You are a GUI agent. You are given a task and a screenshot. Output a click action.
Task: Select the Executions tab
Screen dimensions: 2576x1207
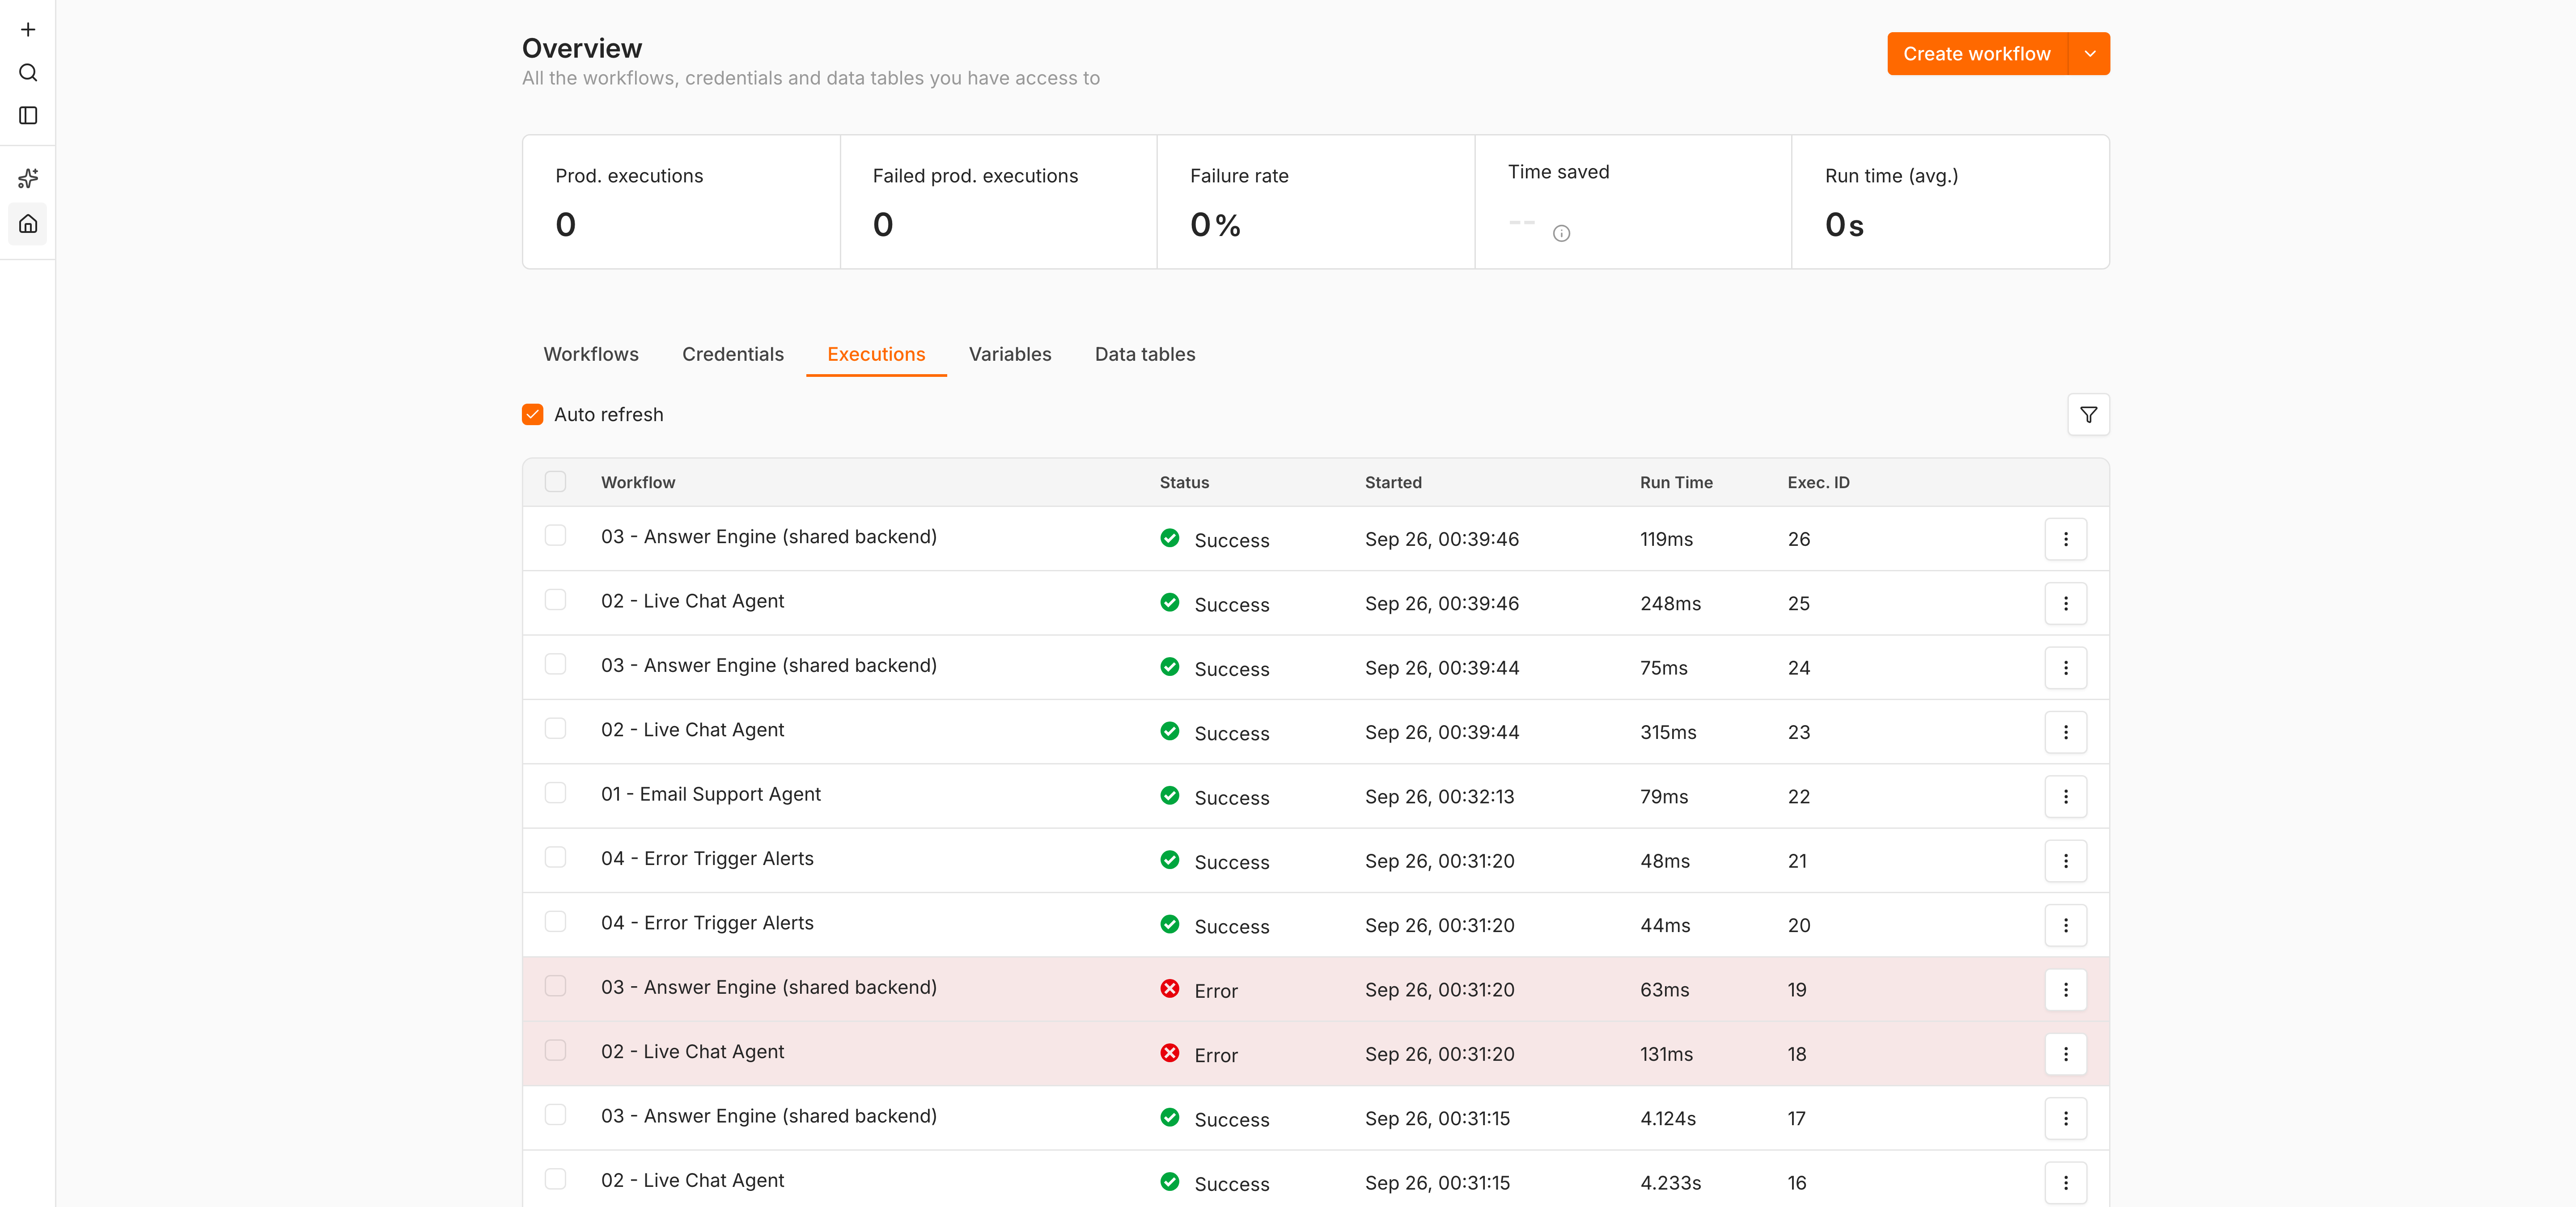(876, 355)
